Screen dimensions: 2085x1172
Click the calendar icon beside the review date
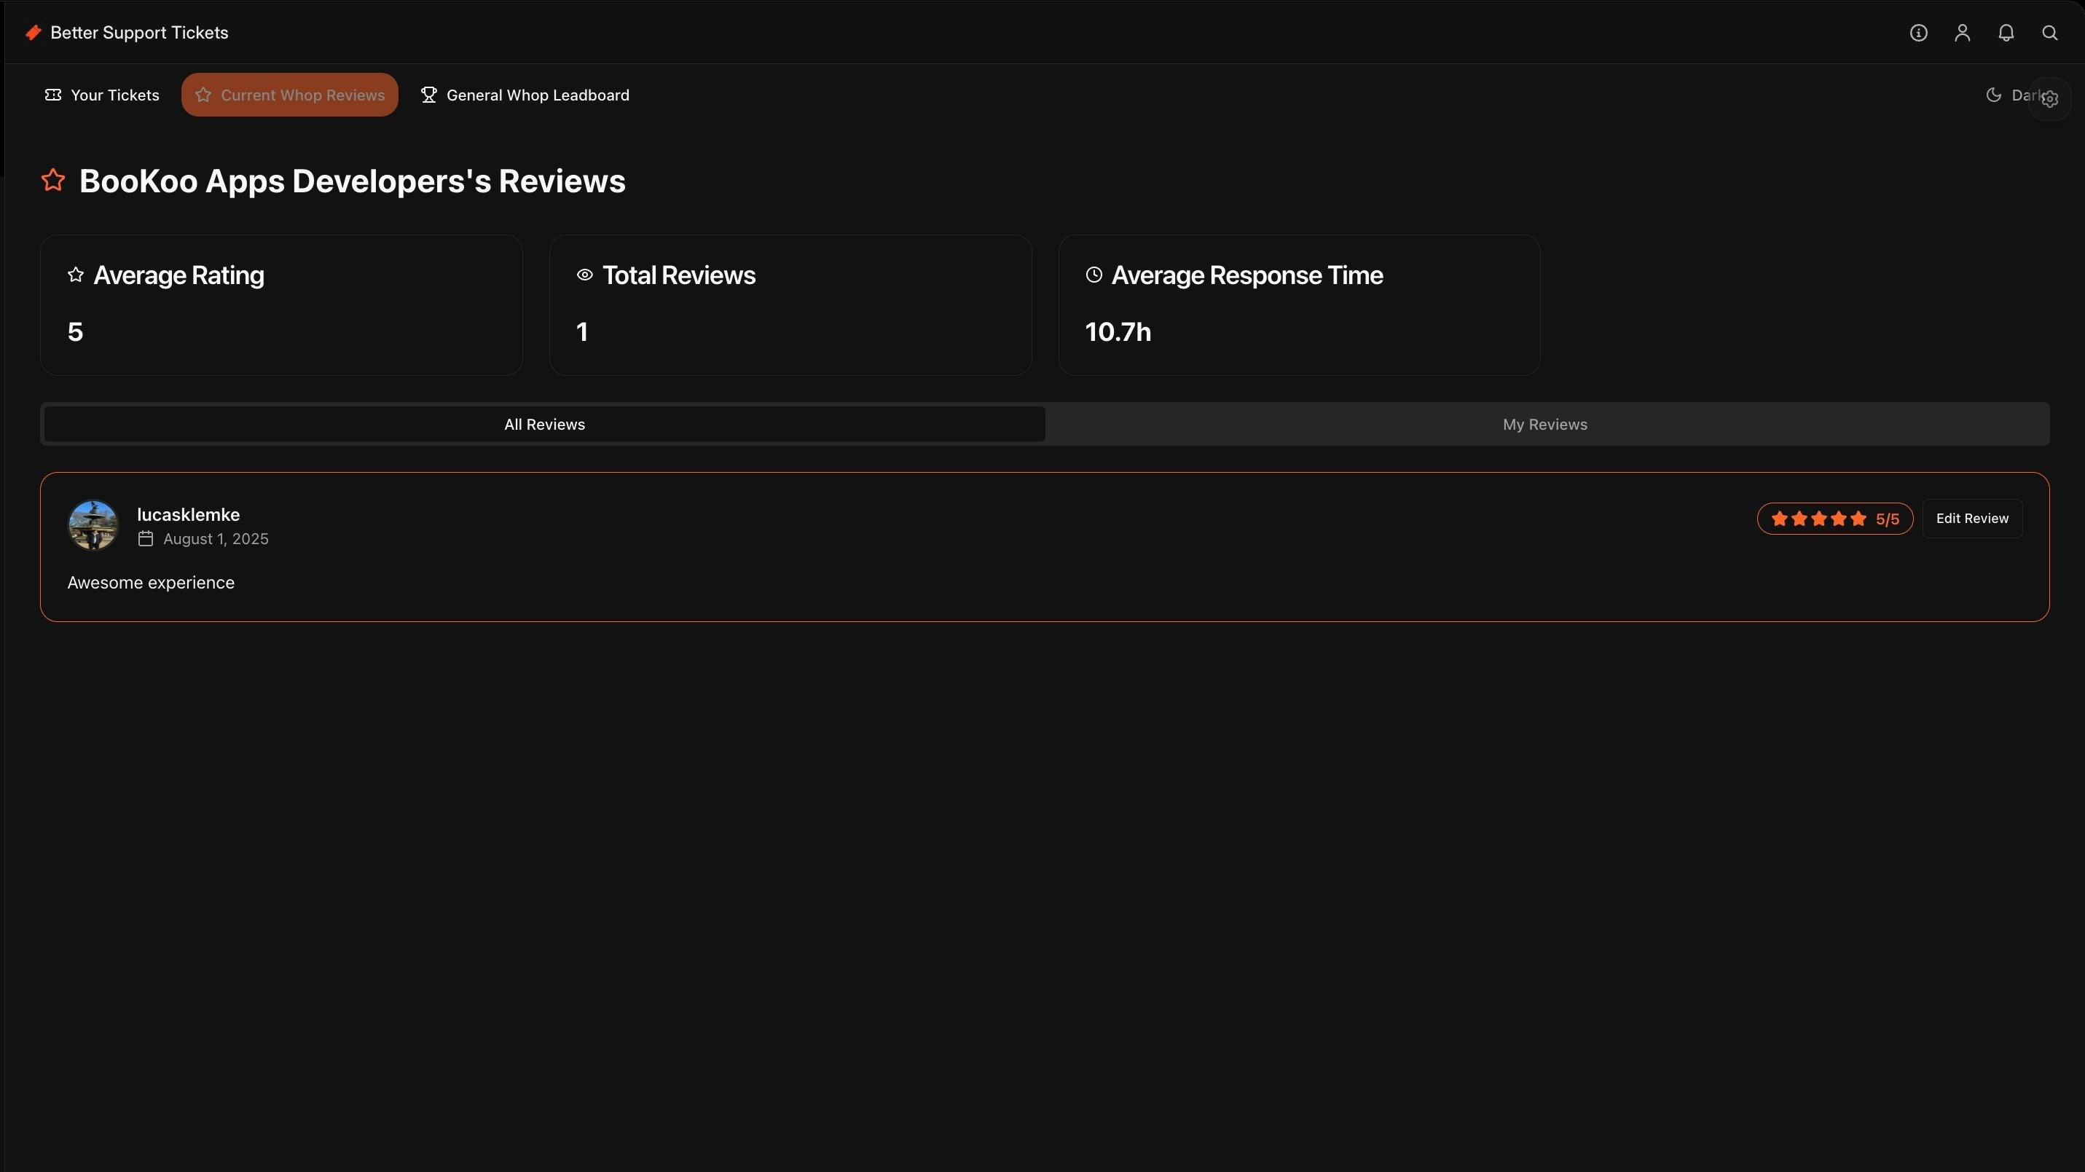click(146, 539)
